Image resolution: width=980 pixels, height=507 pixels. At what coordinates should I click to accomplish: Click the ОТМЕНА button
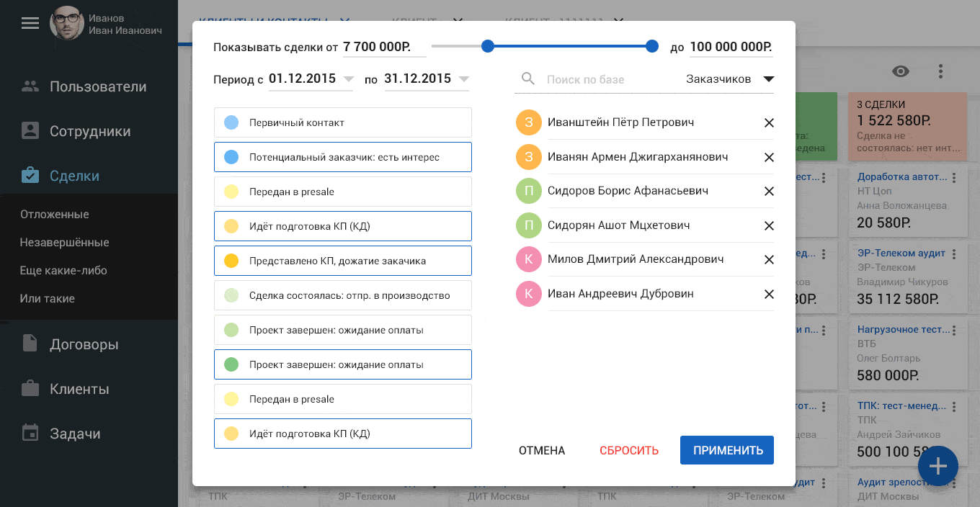click(542, 450)
